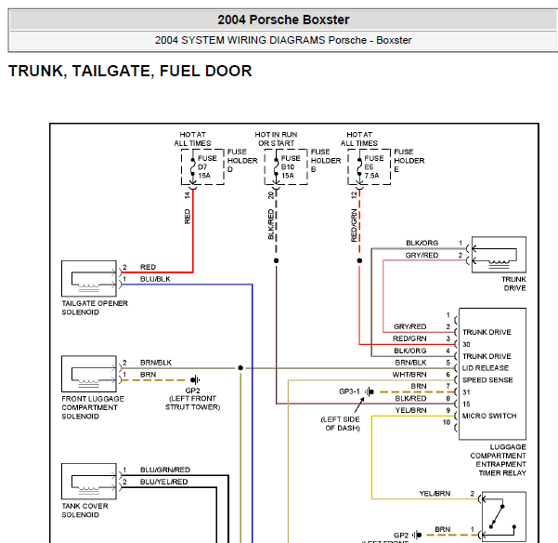Click the "FUSE HOLDER D" label
The image size is (558, 543).
[242, 160]
